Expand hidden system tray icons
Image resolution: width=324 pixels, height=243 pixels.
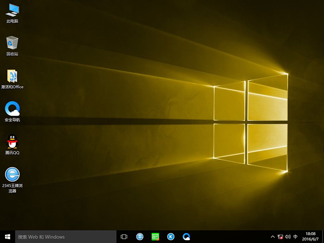273,237
